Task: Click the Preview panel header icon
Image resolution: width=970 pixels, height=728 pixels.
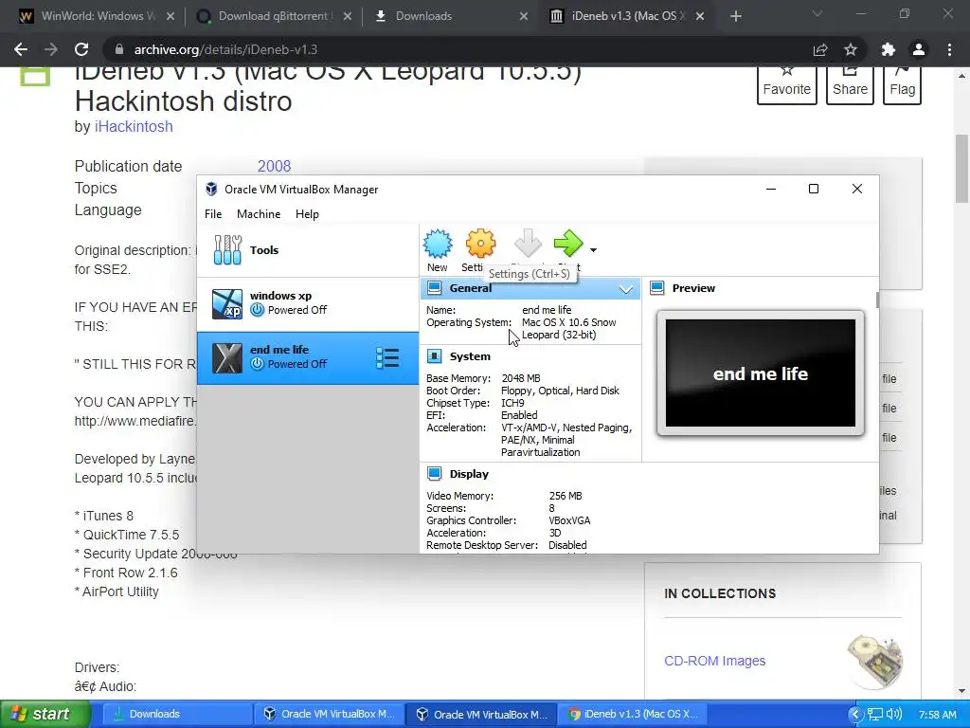Action: (x=657, y=288)
